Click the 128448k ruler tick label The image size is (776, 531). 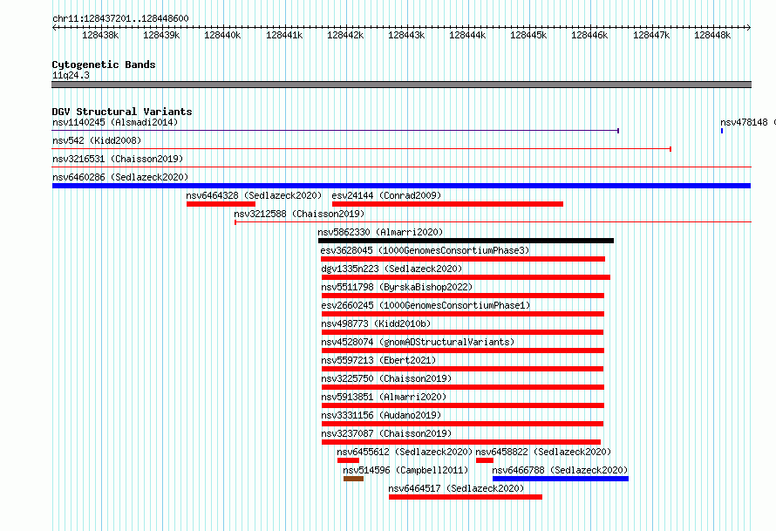[712, 35]
